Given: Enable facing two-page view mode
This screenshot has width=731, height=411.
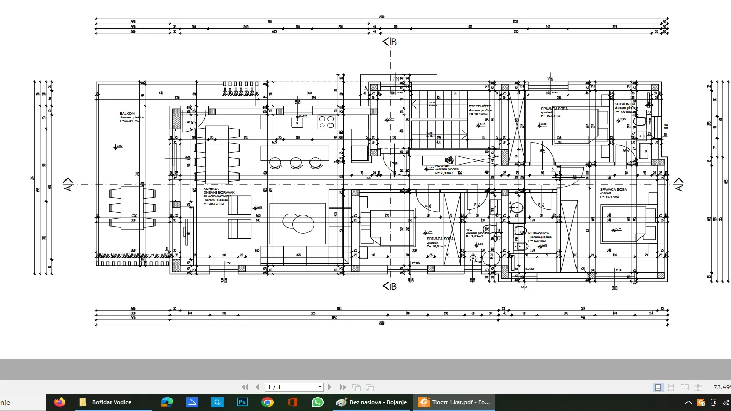Looking at the screenshot, I should pyautogui.click(x=684, y=387).
